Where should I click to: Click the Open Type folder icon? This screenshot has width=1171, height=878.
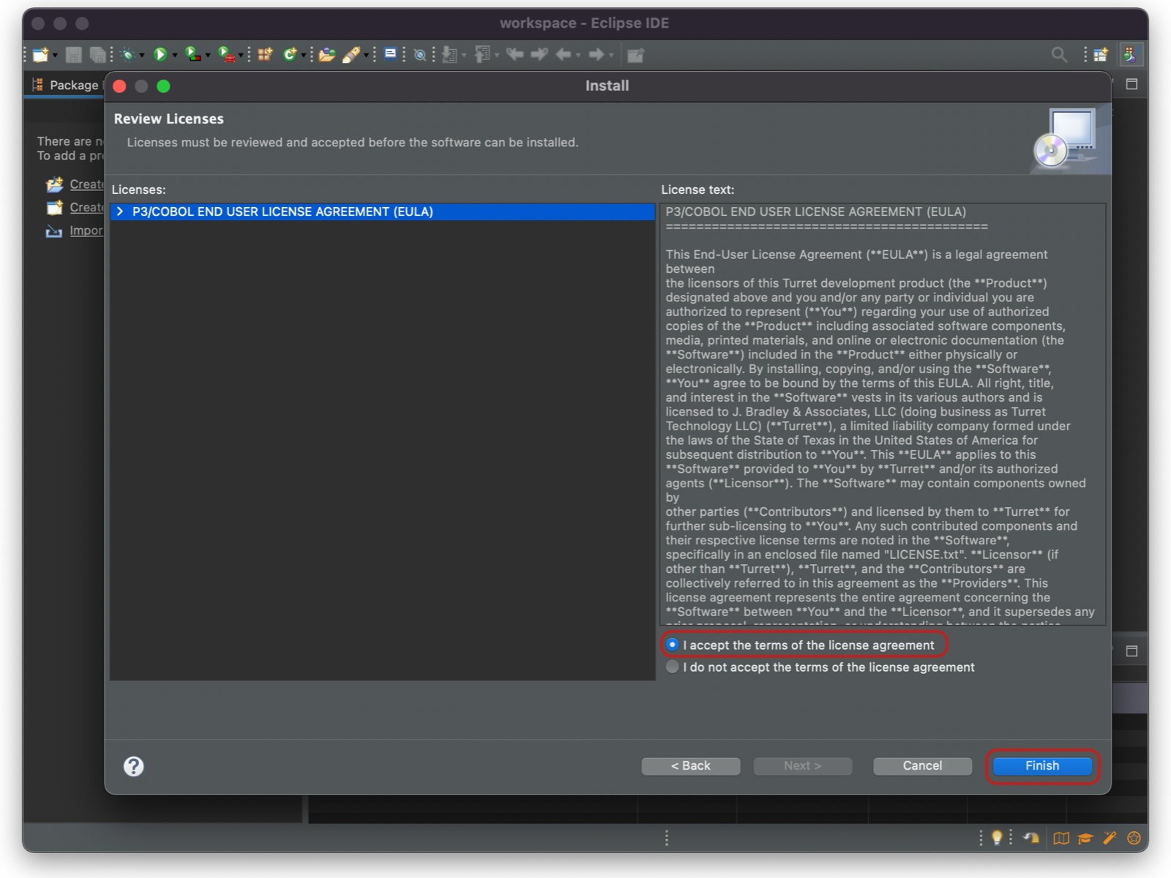326,55
